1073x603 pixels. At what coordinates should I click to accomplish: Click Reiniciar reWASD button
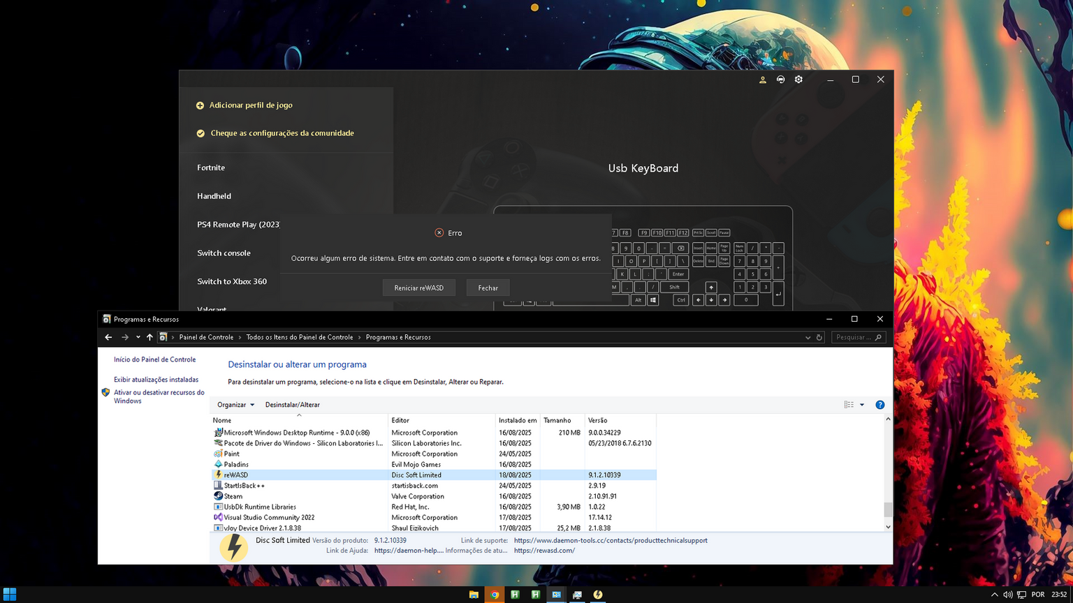tap(418, 288)
